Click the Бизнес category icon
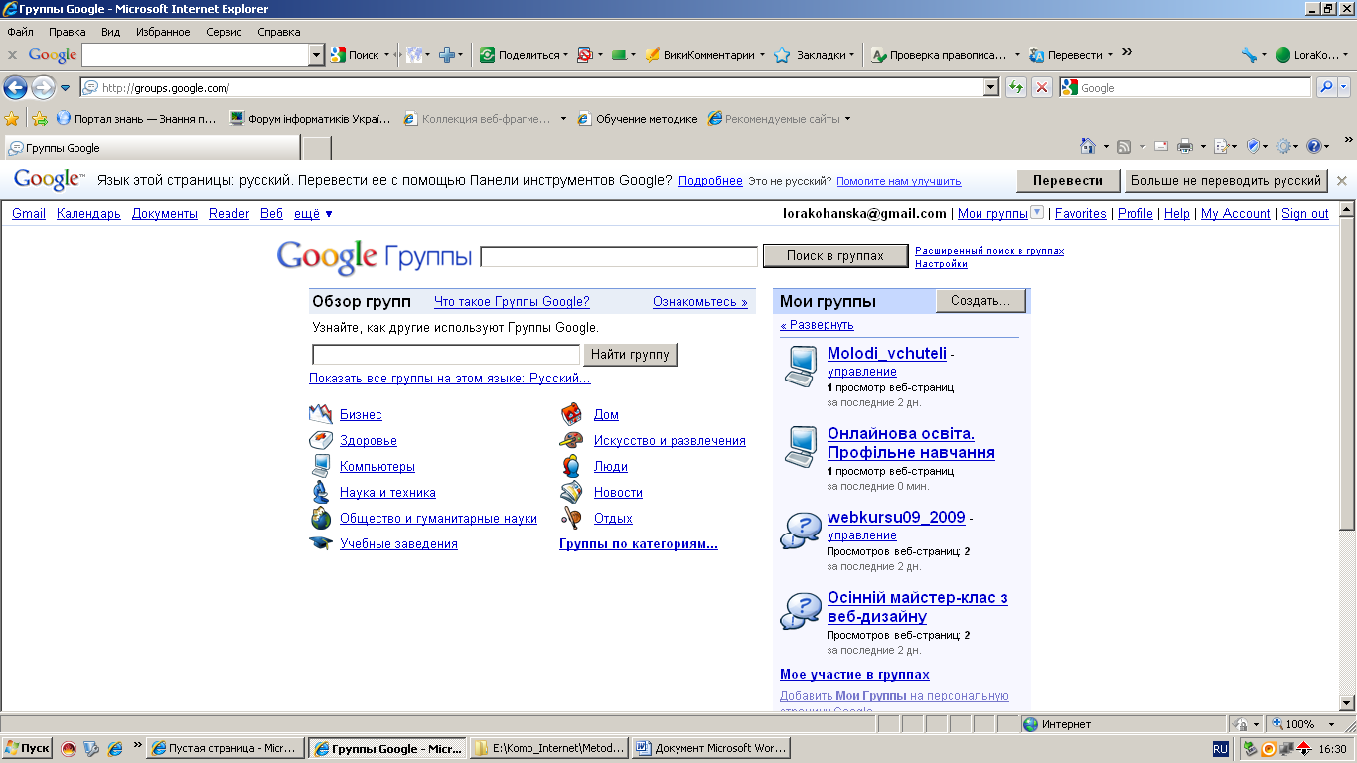 (x=320, y=414)
